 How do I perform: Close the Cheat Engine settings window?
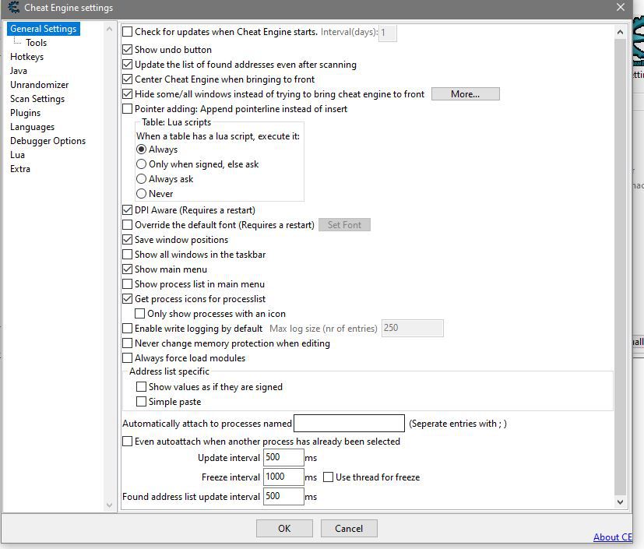pyautogui.click(x=620, y=7)
